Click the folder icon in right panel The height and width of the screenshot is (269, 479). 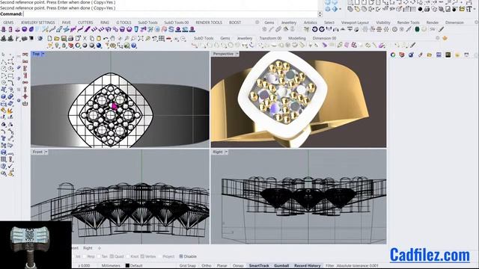point(430,55)
